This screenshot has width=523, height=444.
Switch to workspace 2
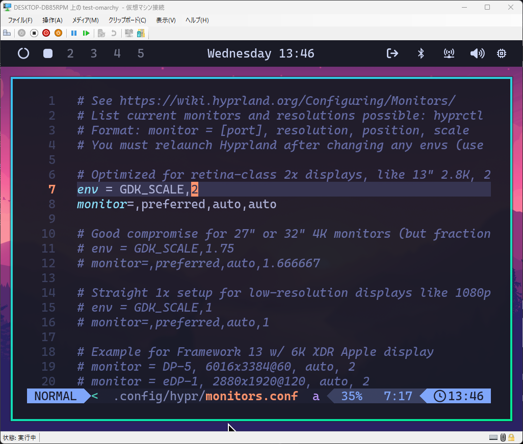pos(70,53)
